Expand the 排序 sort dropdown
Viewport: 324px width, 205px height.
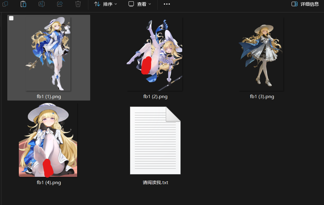tap(105, 4)
